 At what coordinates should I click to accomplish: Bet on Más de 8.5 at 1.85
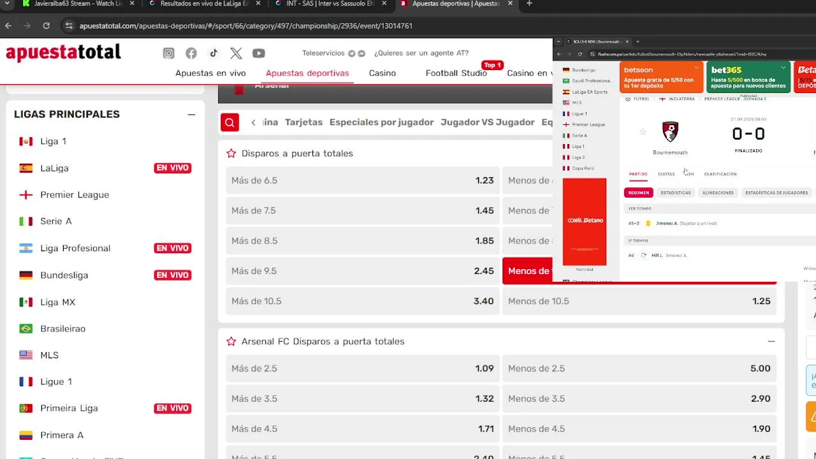click(x=363, y=241)
